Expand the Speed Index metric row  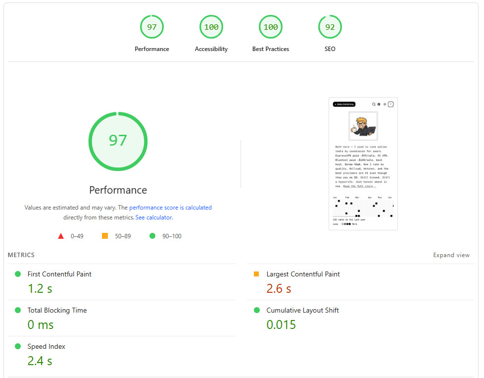coord(46,346)
